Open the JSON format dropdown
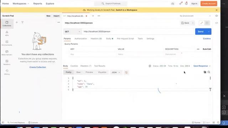228x128 pixels. [116, 72]
